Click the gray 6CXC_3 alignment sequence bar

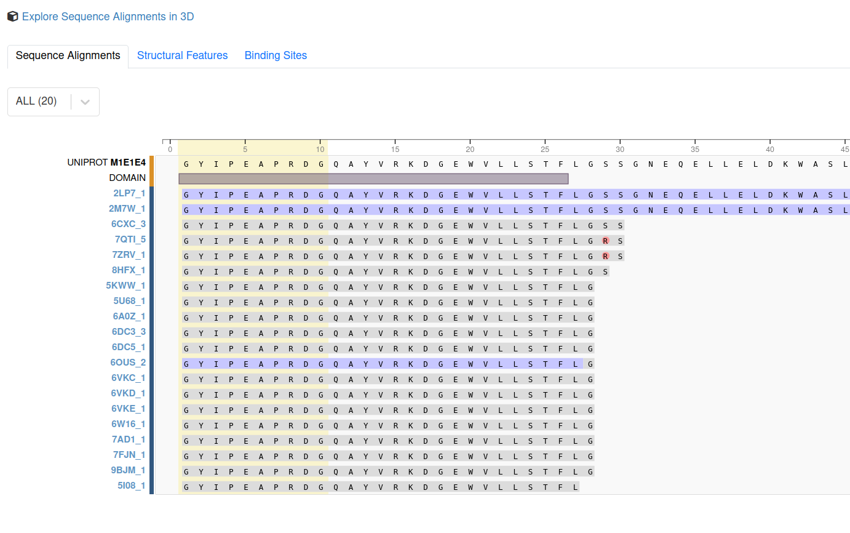click(x=403, y=225)
